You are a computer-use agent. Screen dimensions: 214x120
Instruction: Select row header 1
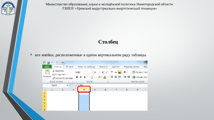[x=44, y=93]
